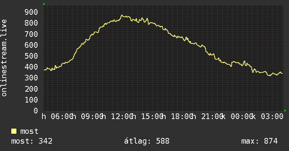Click the 18:00 time label on X axis
Screen dimensions: 289x151
(x=182, y=117)
